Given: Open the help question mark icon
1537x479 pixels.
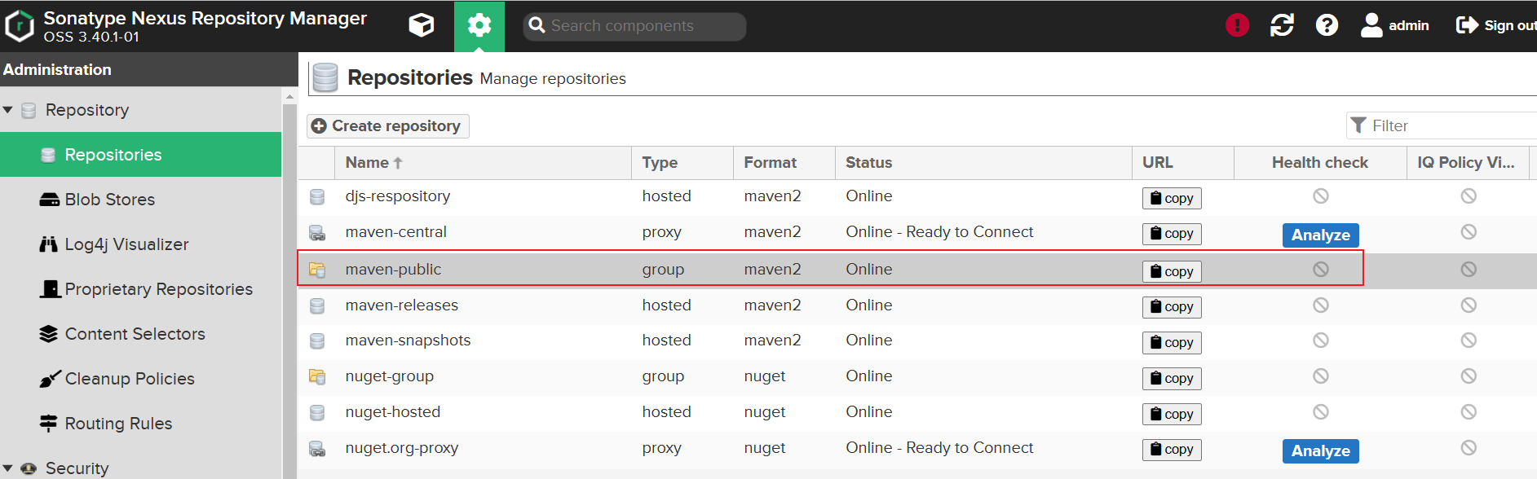Looking at the screenshot, I should [1327, 25].
